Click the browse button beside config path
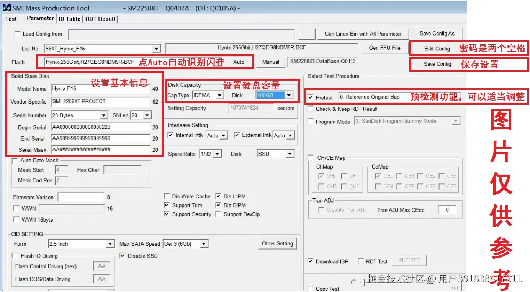 (306, 34)
